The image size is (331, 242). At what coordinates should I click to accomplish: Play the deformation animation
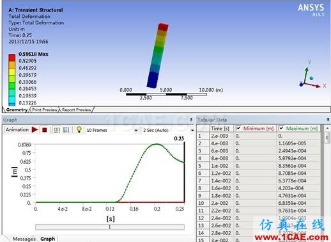[35, 129]
